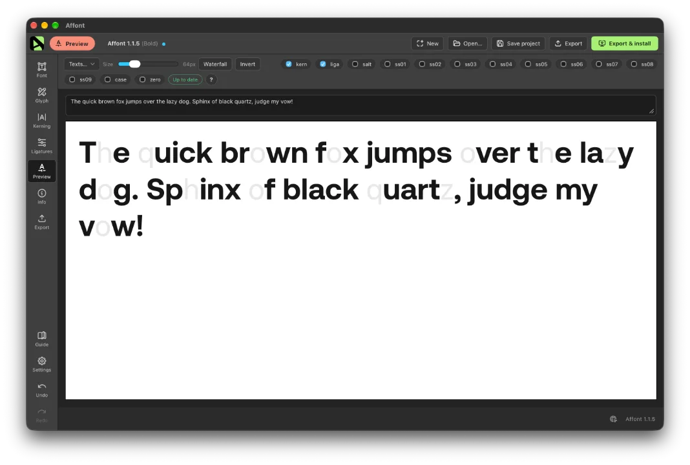Enable the ss03 stylistic set
This screenshot has width=690, height=465.
457,64
